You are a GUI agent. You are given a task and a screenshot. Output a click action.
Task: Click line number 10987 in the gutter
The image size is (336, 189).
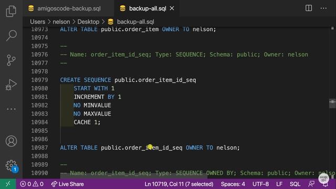[x=39, y=148]
